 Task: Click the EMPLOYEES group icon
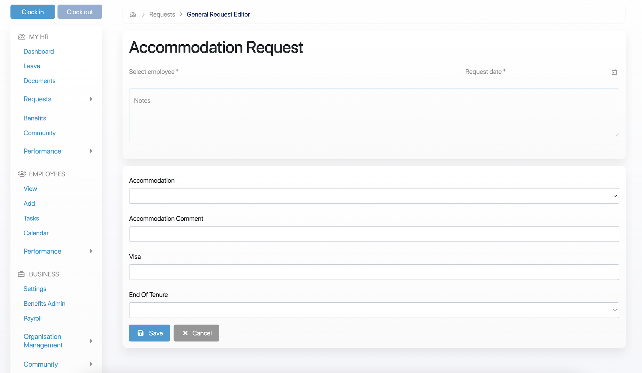click(22, 174)
